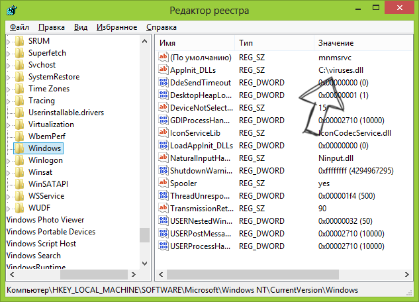The image size is (419, 302).
Task: Click the string icon of Spooler
Action: point(163,183)
